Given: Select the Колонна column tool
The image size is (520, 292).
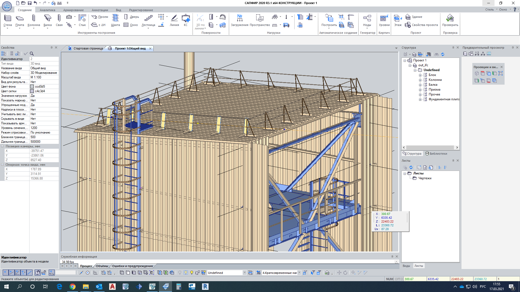Looking at the screenshot, I should (34, 21).
